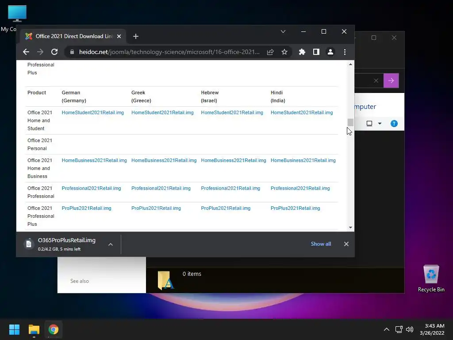Download Hindi HomeStudent2021Retail.img
The height and width of the screenshot is (340, 453).
302,112
